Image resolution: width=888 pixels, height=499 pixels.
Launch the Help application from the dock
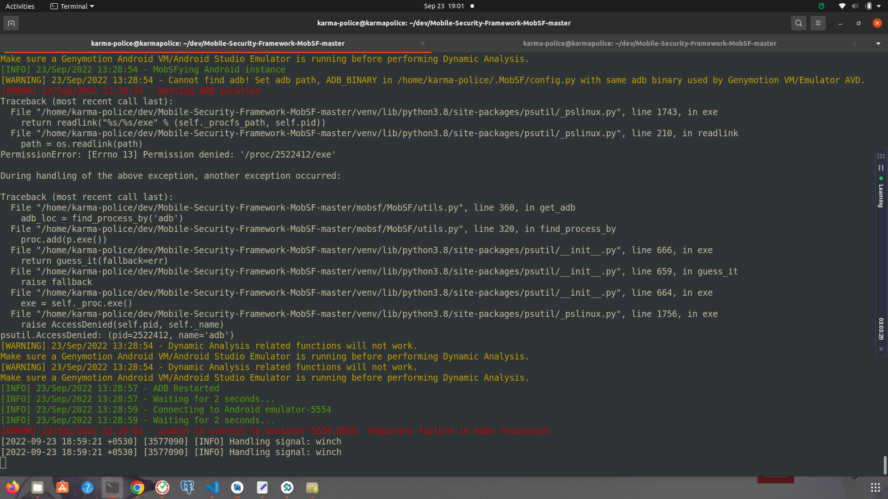point(87,487)
